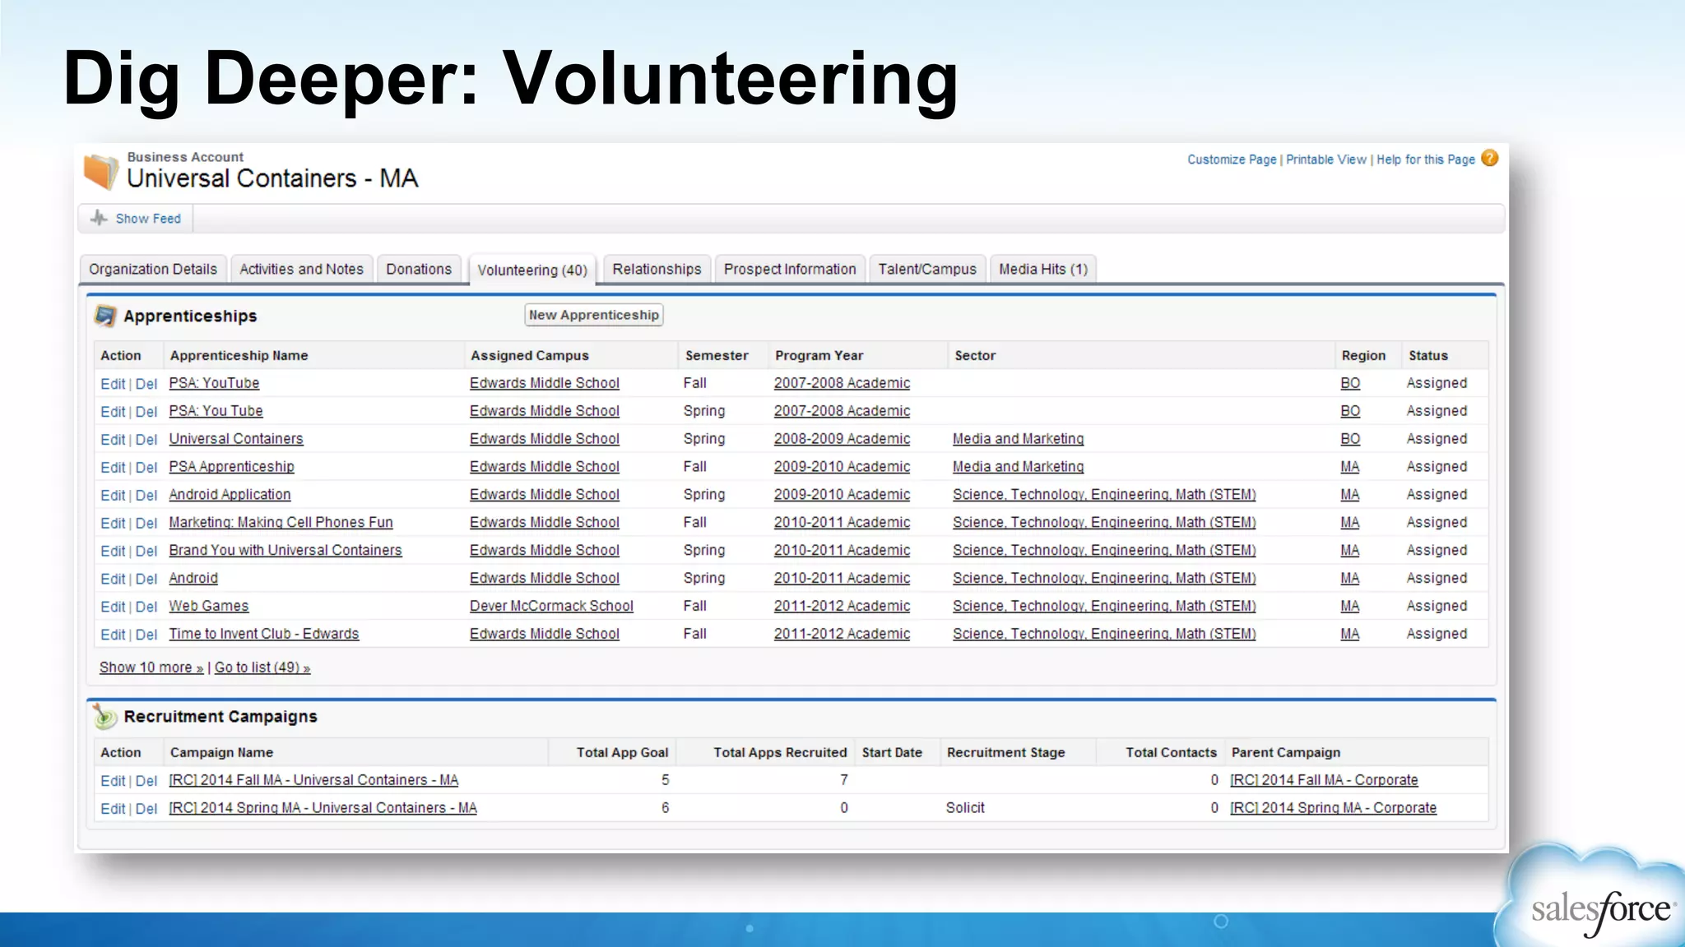Click the Recruitment Campaigns target icon
The image size is (1685, 947).
104,716
